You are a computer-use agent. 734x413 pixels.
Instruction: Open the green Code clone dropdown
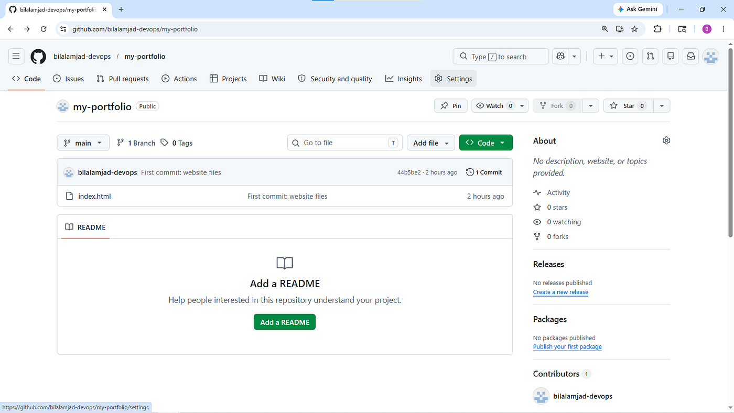pyautogui.click(x=486, y=143)
